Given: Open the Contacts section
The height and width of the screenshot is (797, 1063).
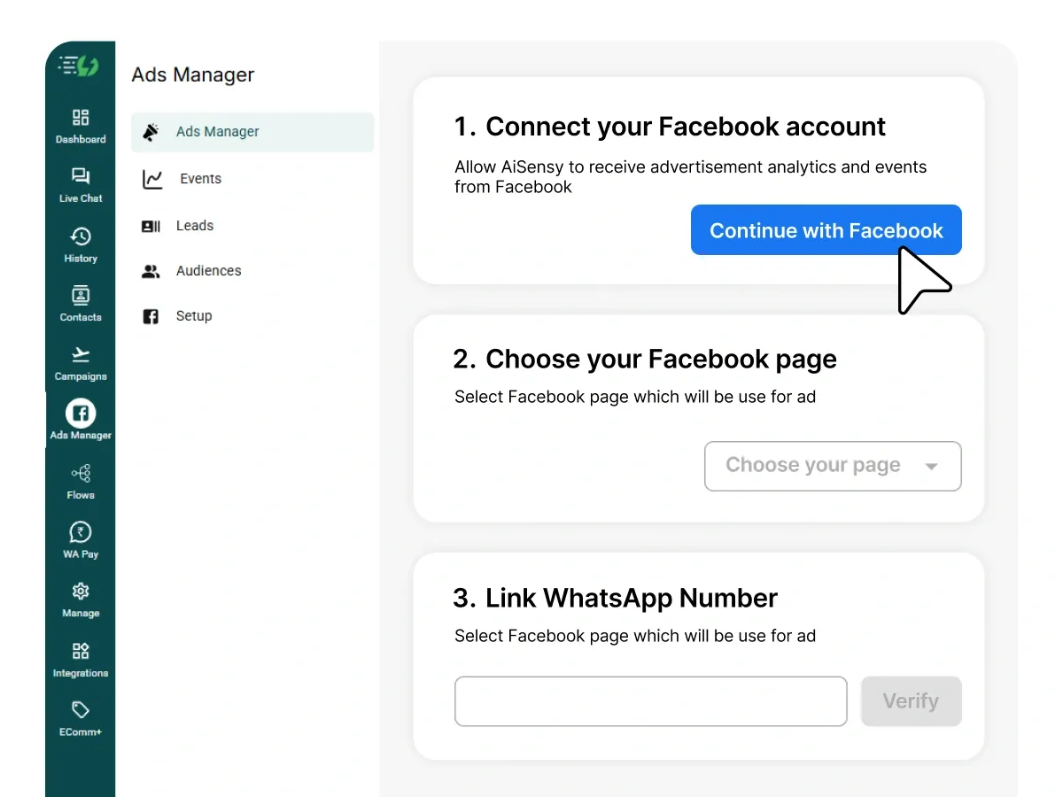Looking at the screenshot, I should [x=80, y=302].
